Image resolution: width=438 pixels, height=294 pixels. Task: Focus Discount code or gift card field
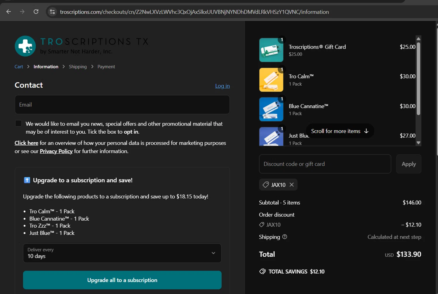pyautogui.click(x=325, y=164)
